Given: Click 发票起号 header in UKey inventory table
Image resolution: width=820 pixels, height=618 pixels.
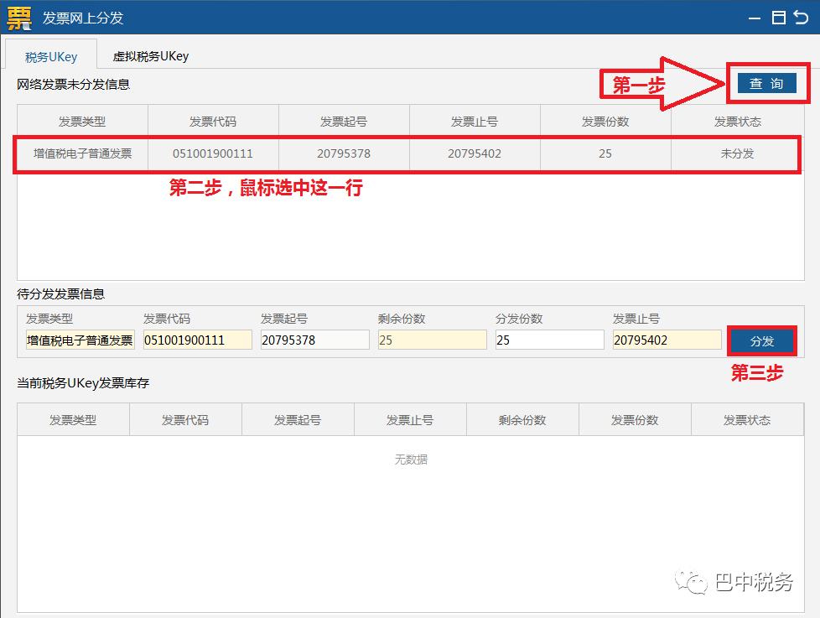Looking at the screenshot, I should (298, 420).
